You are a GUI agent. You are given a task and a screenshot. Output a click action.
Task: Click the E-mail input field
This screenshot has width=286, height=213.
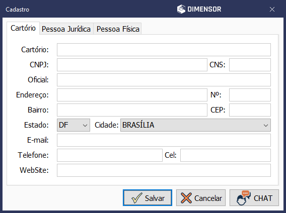click(x=164, y=140)
